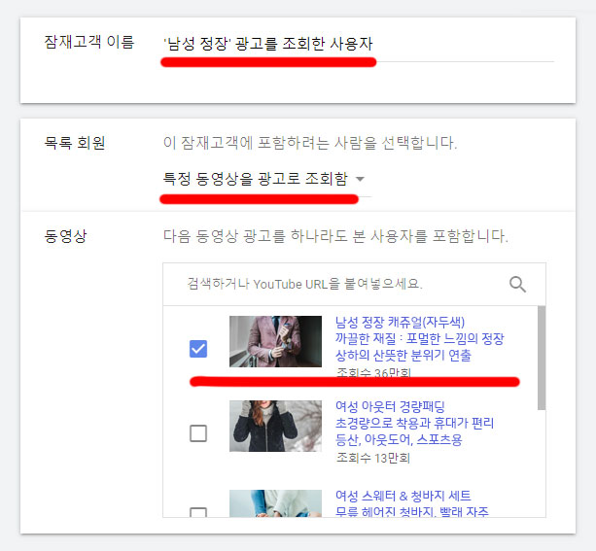Image resolution: width=596 pixels, height=551 pixels.
Task: Click the 목록 회원 section label
Action: (75, 143)
